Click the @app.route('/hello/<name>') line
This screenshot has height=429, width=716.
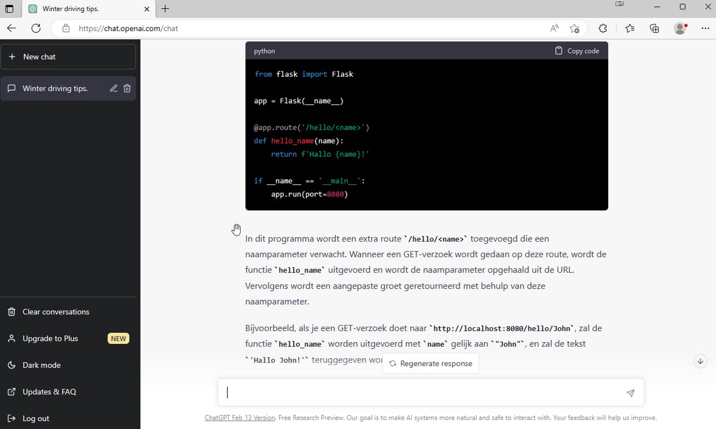click(311, 127)
